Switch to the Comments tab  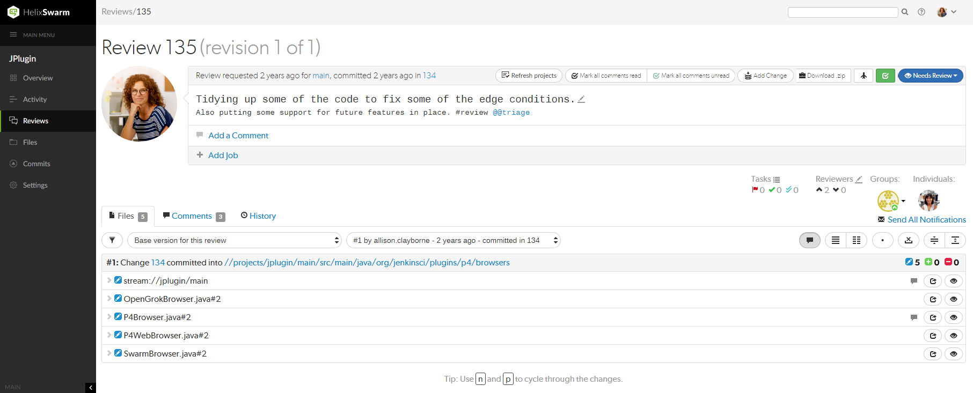[x=194, y=216]
